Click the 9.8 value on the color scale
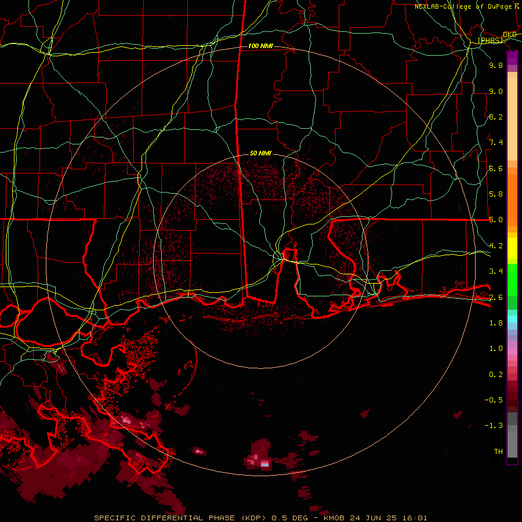 tap(496, 65)
